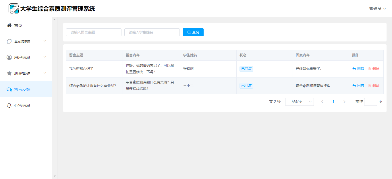Open the 公告信息 menu item
This screenshot has height=179, width=392.
[22, 106]
